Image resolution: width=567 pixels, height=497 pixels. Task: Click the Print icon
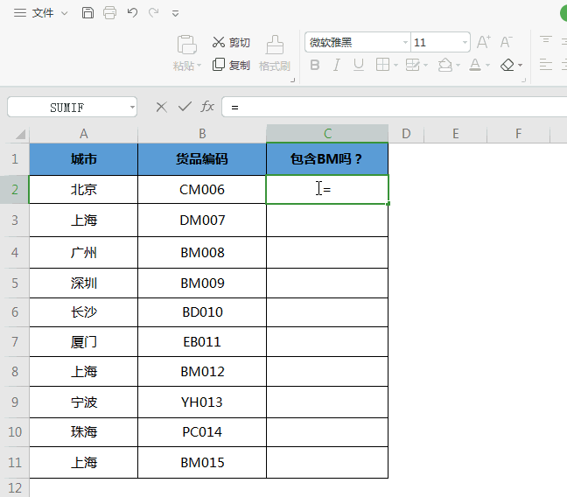109,13
